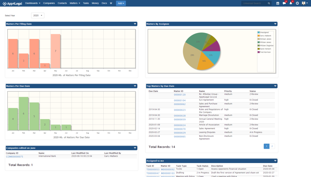Open company COM00000075 link
311x177 pixels.
(x=15, y=157)
